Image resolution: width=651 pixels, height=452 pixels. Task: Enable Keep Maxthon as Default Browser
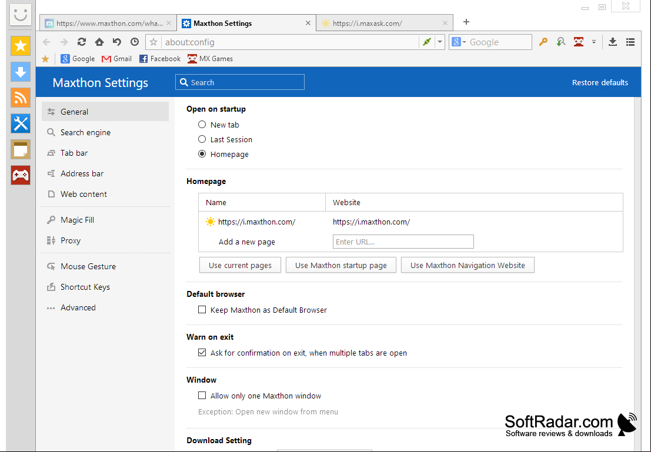coord(202,310)
